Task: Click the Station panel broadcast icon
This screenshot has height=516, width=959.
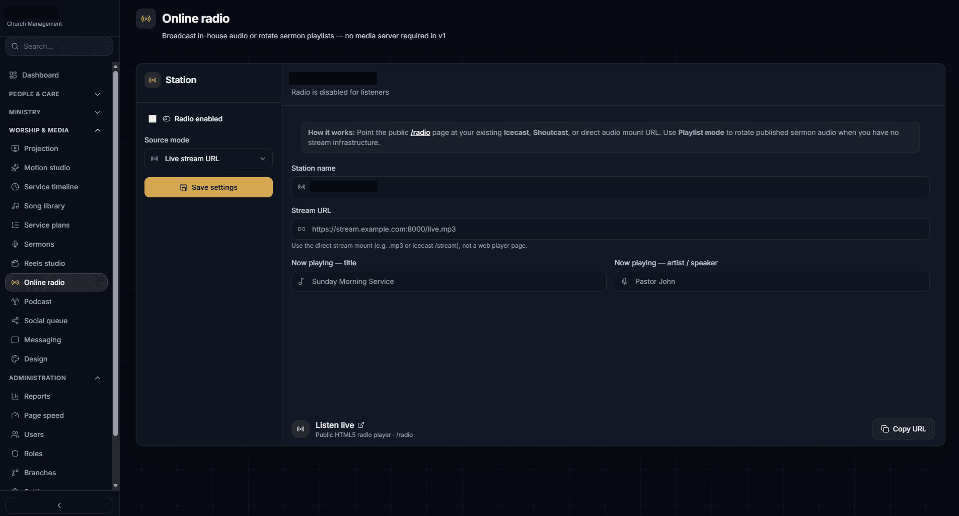Action: point(153,80)
